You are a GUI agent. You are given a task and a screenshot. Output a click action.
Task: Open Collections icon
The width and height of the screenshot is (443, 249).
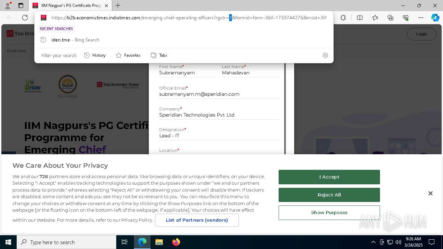(x=390, y=18)
